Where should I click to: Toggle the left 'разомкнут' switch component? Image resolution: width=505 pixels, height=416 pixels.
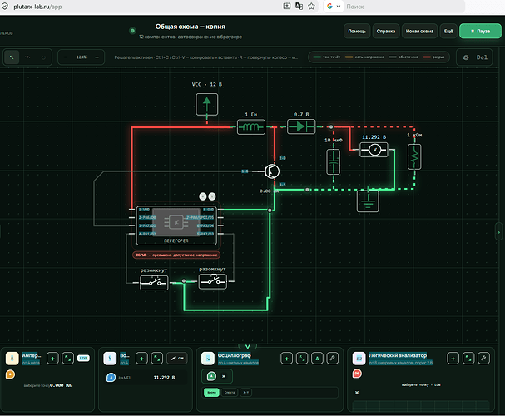tap(154, 282)
